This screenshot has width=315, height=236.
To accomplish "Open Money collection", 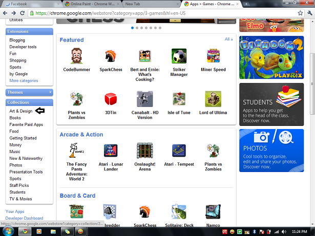I will [15, 145].
